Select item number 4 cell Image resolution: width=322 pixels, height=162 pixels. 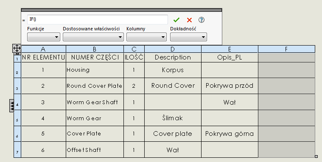pos(43,118)
